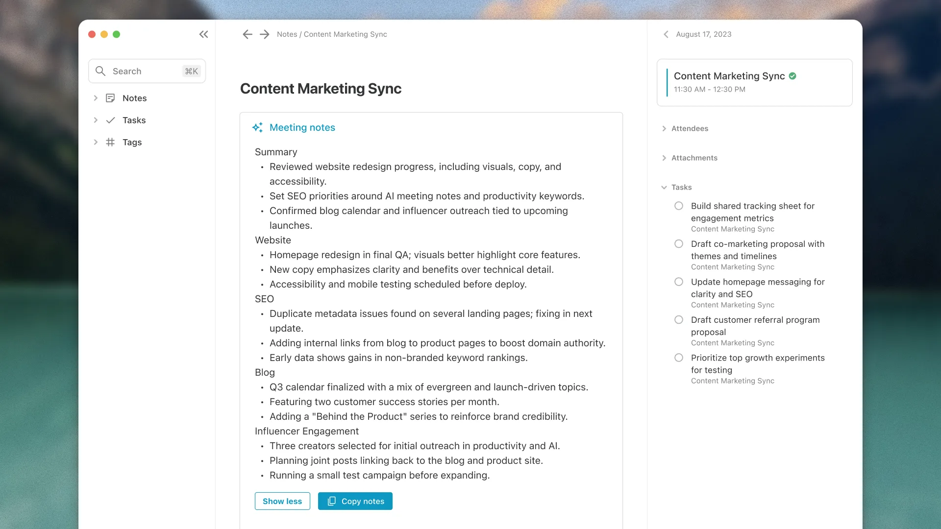Click the Notes page icon in sidebar
This screenshot has height=529, width=941.
[110, 98]
